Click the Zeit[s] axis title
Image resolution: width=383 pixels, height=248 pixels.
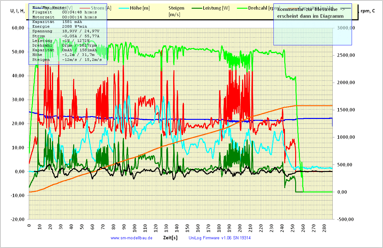tap(170, 238)
